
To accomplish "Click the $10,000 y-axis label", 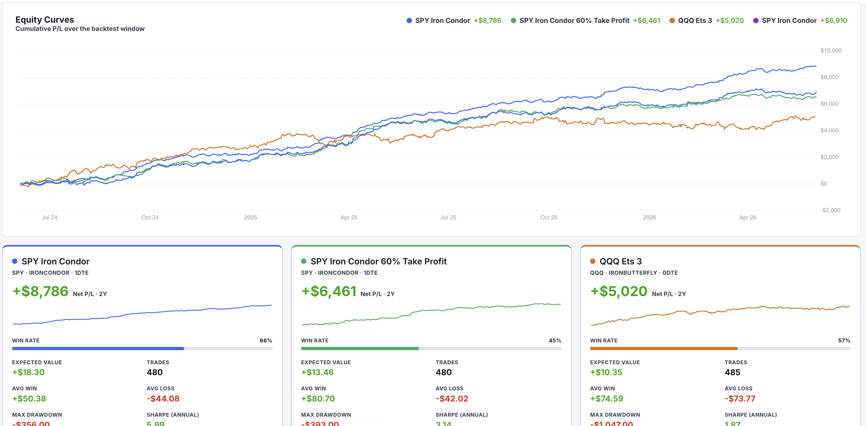I will (831, 51).
